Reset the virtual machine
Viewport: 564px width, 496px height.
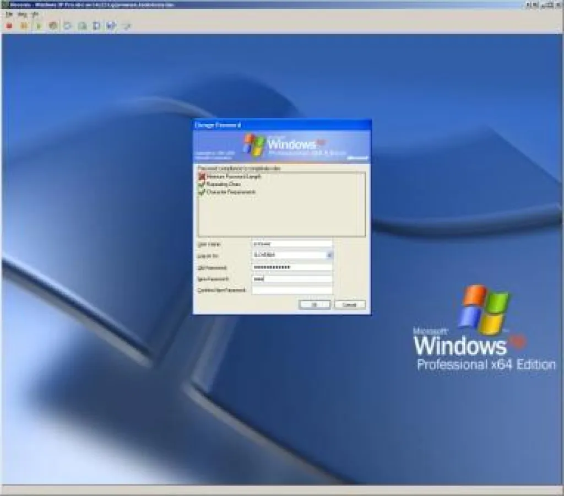(52, 25)
